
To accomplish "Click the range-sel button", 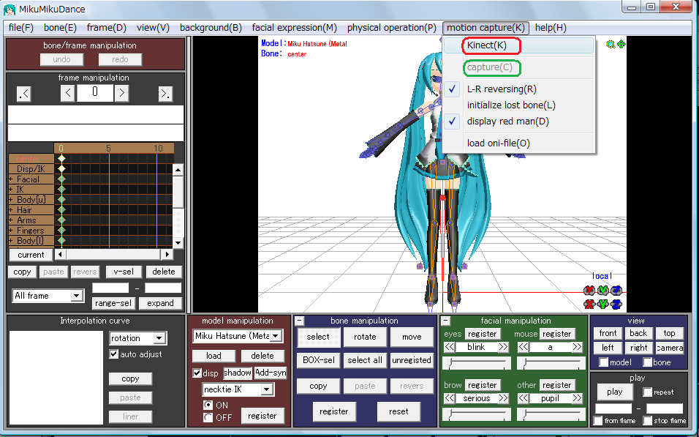I will pyautogui.click(x=113, y=303).
